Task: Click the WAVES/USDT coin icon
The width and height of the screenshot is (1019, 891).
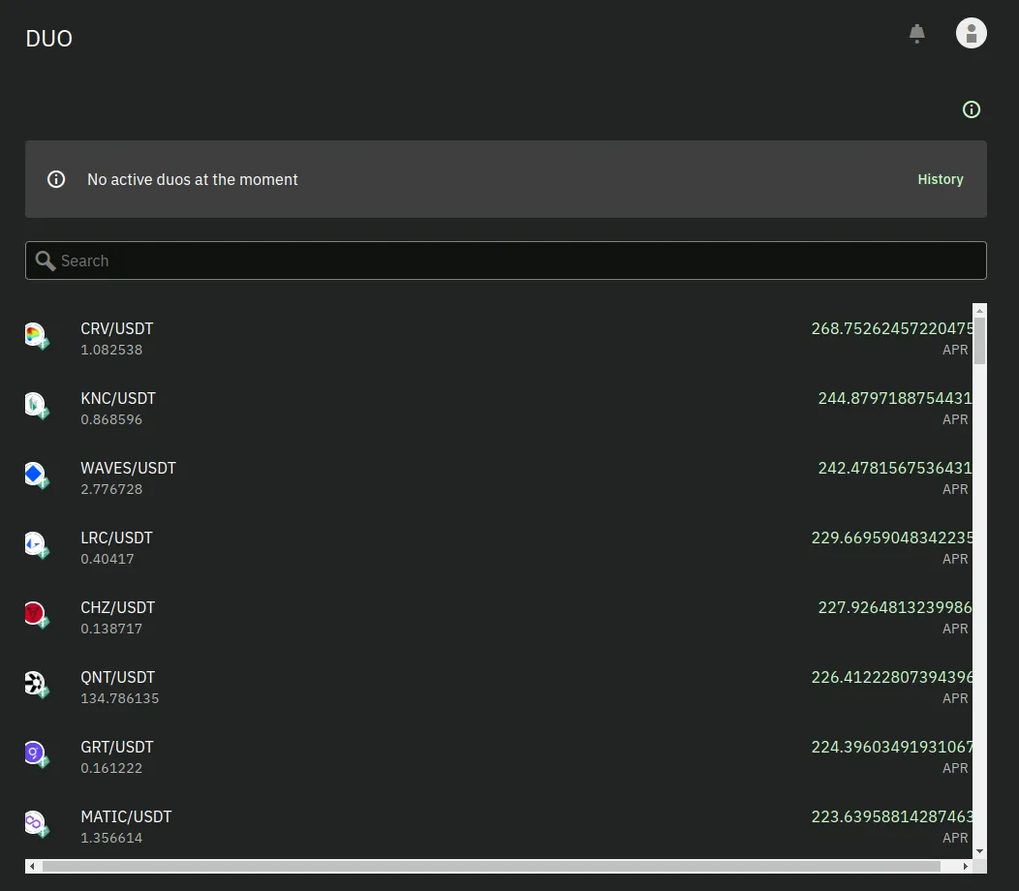Action: tap(37, 476)
